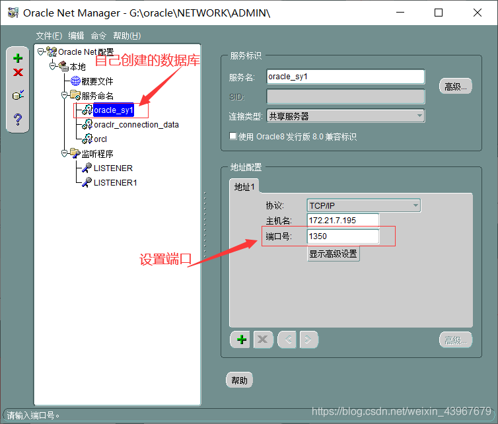Click the greyed SID input field
The image size is (498, 424).
coord(345,96)
